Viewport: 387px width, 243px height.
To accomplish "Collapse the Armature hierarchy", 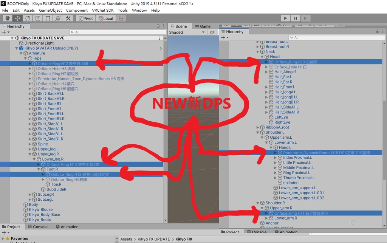I will point(20,53).
